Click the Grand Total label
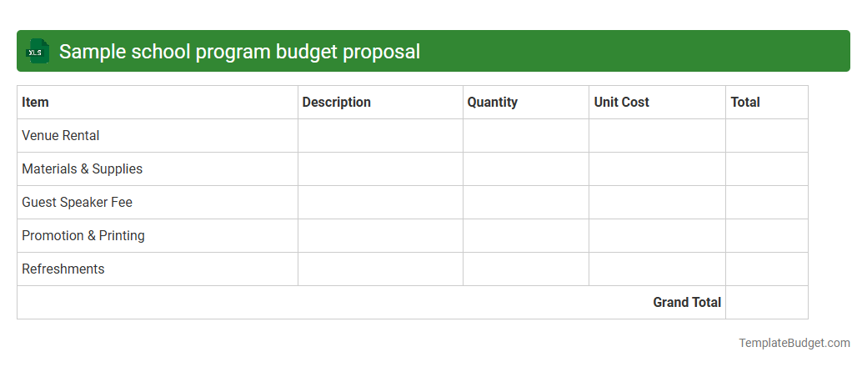Viewport: 867px width, 367px height. tap(687, 302)
